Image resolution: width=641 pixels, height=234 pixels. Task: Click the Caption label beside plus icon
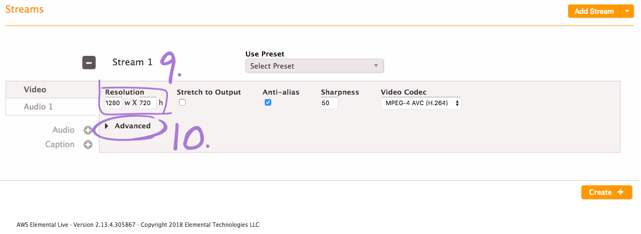tap(60, 144)
